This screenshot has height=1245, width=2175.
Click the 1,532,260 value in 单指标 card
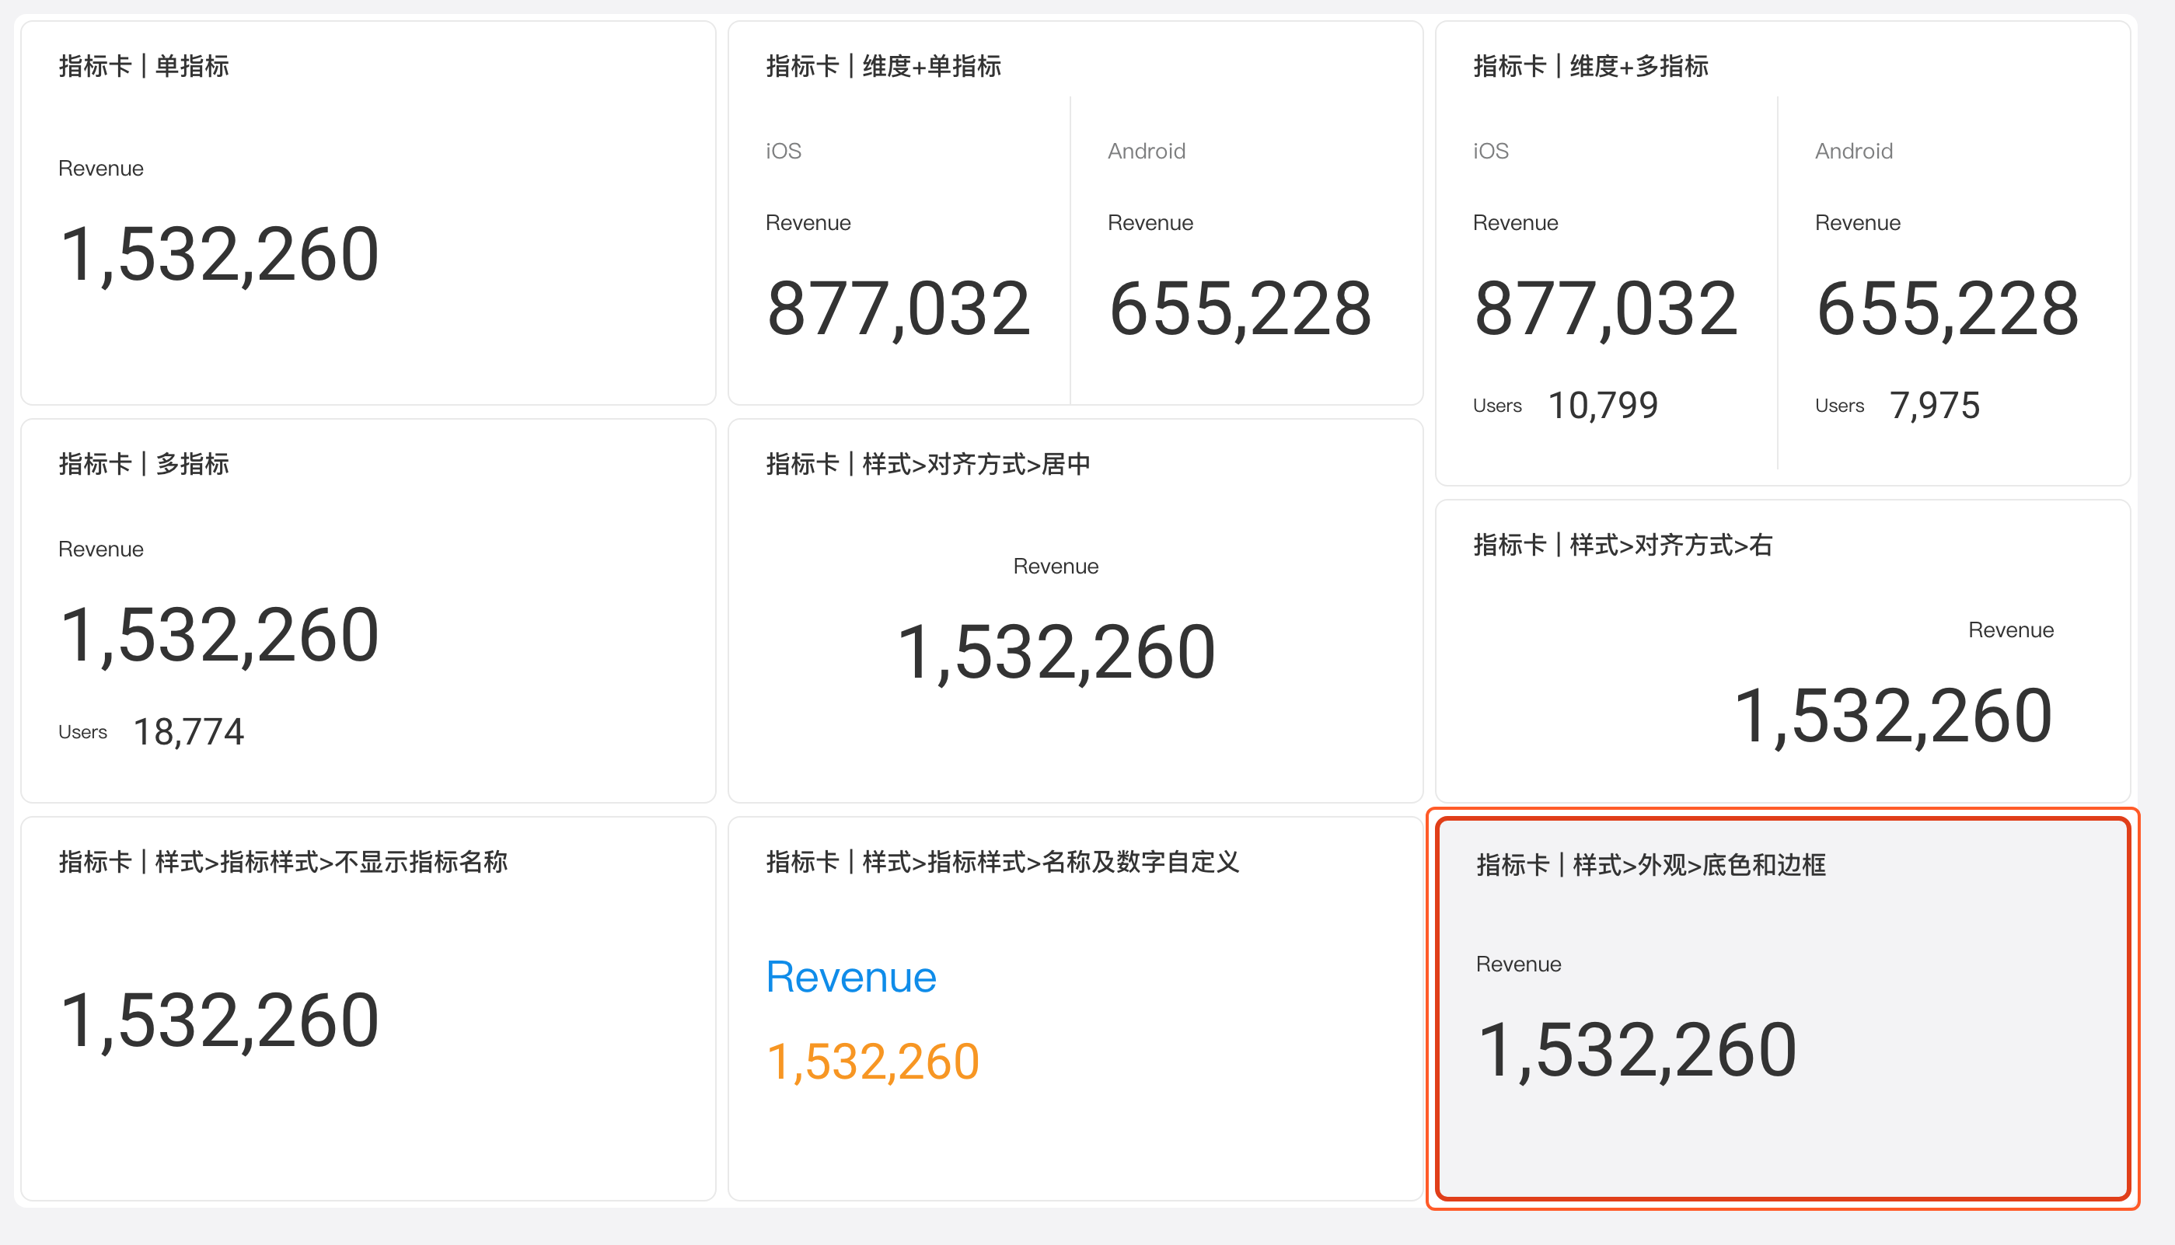[x=219, y=254]
